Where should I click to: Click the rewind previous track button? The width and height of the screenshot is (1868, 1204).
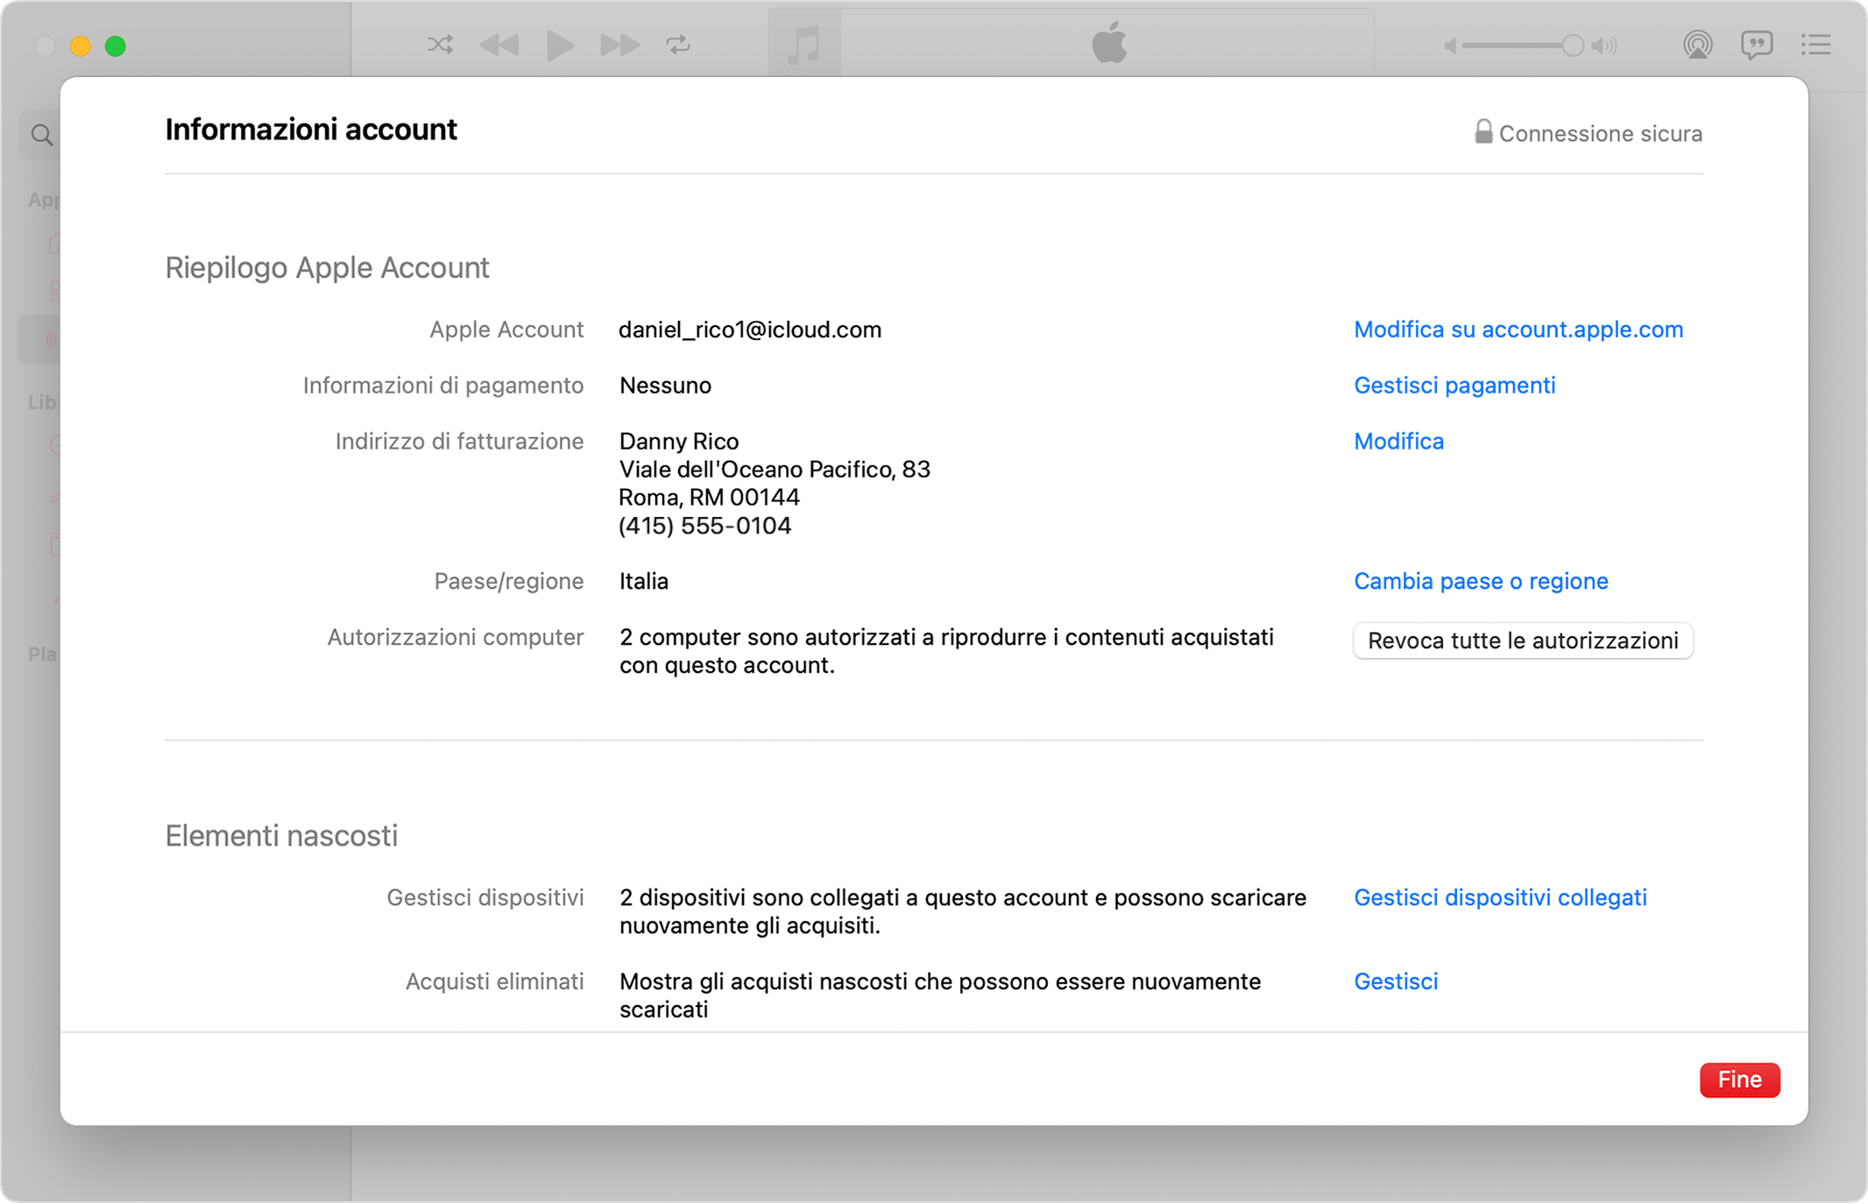pyautogui.click(x=499, y=45)
